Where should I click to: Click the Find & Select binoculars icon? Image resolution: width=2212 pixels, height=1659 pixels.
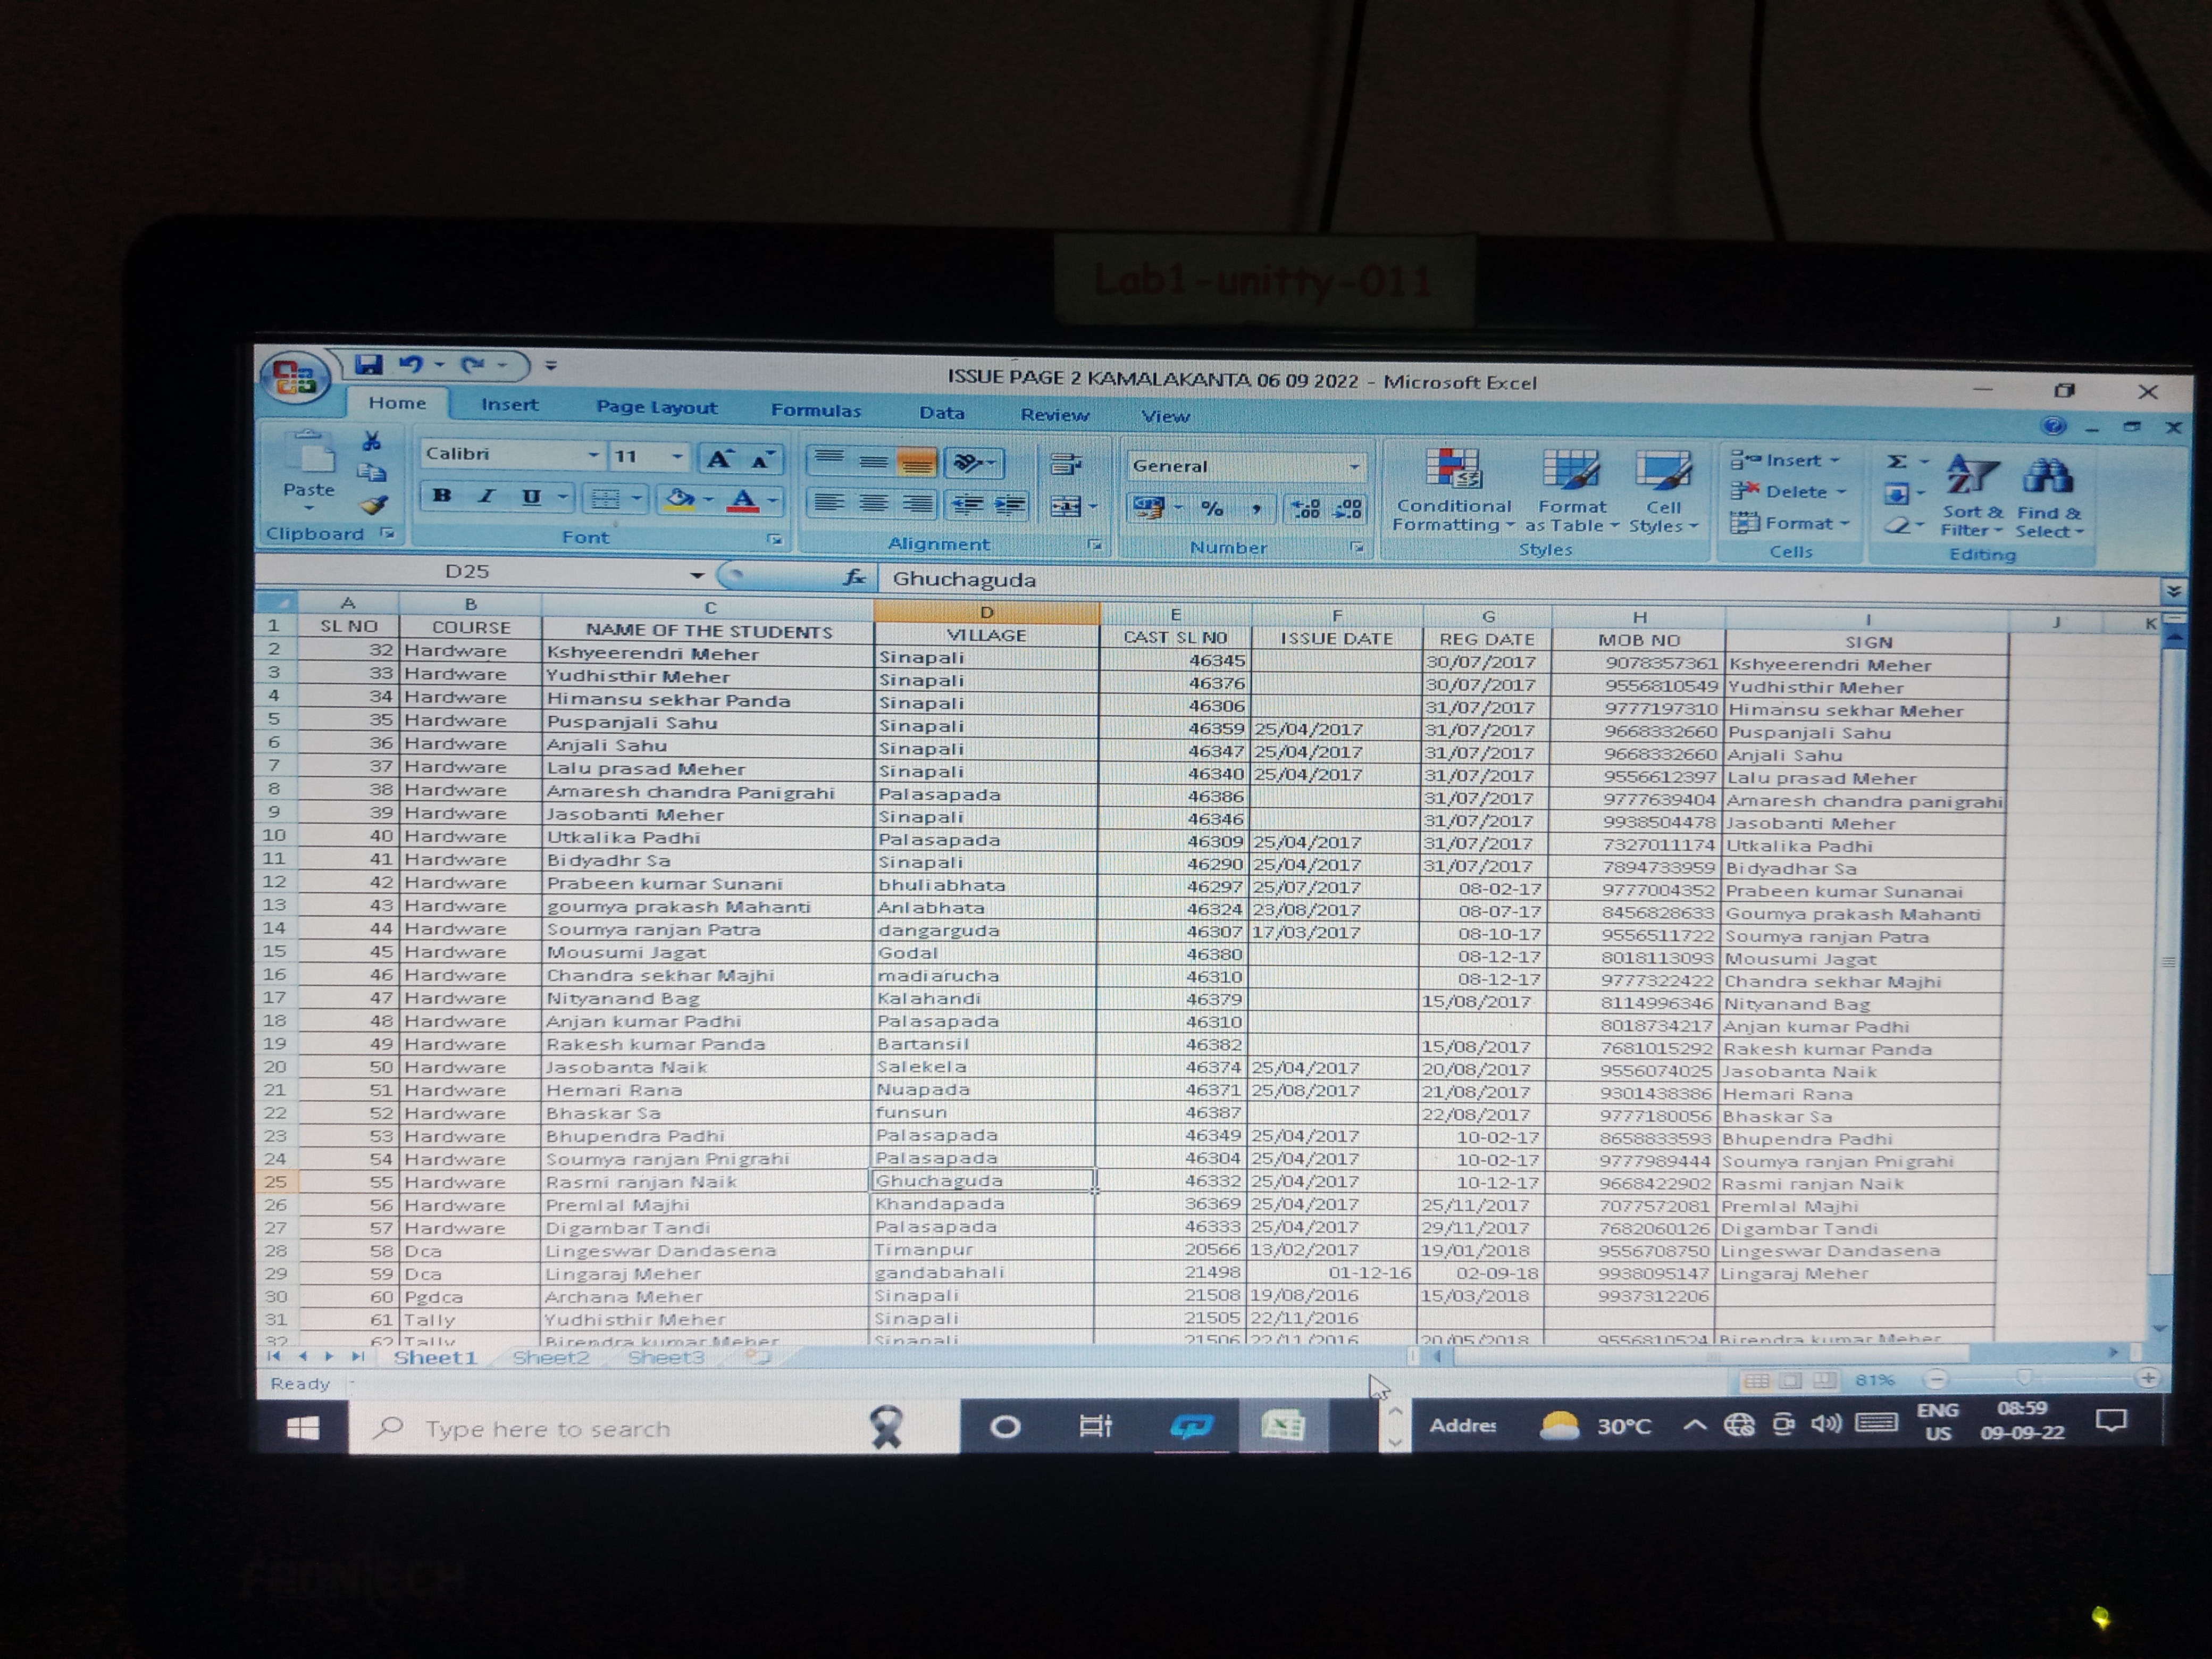2047,477
